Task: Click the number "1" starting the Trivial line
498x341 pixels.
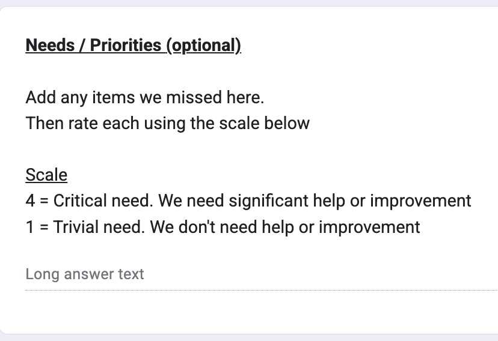Action: tap(29, 227)
